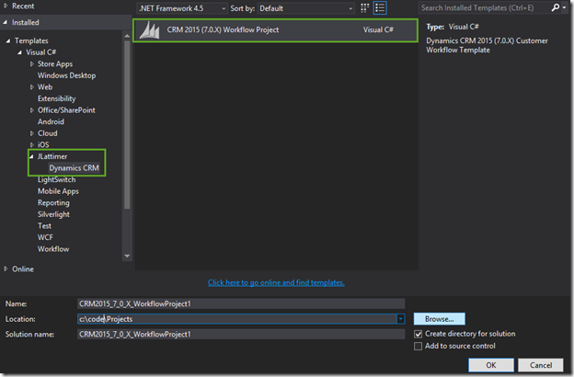
Task: Select Android category
Action: (x=51, y=121)
